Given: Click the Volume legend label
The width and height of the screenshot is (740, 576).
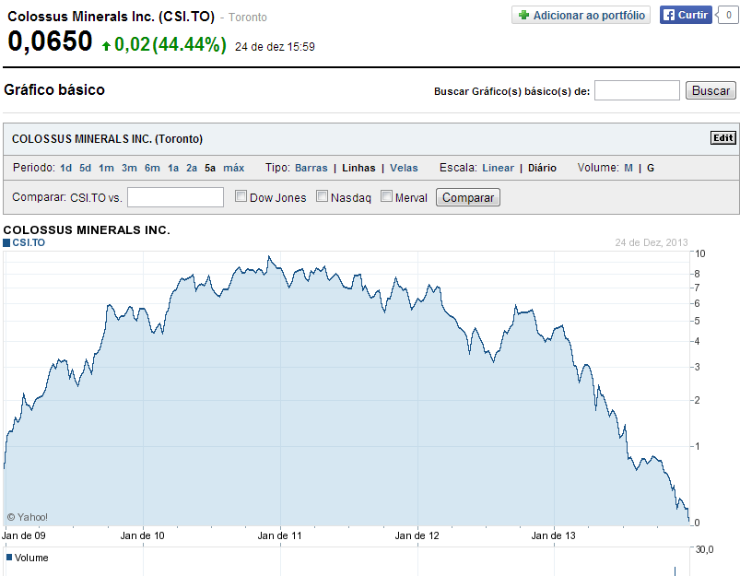Looking at the screenshot, I should click(31, 558).
